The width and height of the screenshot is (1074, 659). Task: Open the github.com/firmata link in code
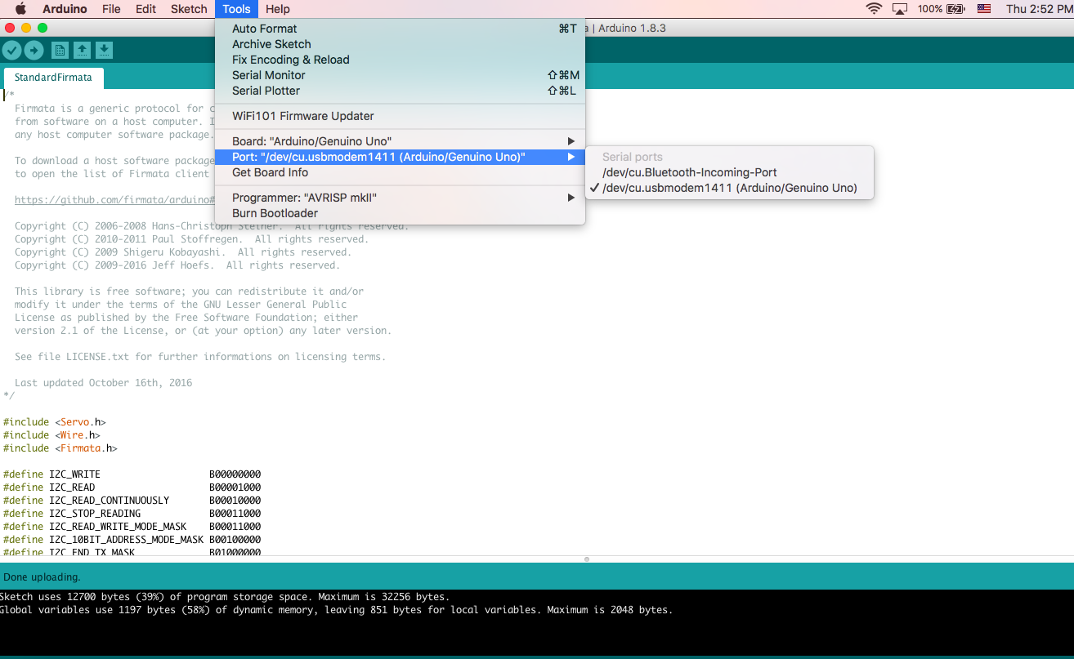[114, 200]
